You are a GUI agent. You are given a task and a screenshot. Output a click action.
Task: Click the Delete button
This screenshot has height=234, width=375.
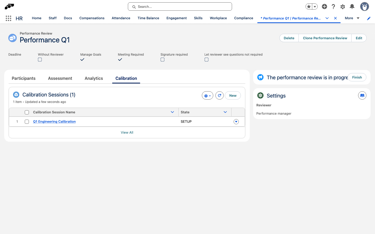(x=289, y=38)
